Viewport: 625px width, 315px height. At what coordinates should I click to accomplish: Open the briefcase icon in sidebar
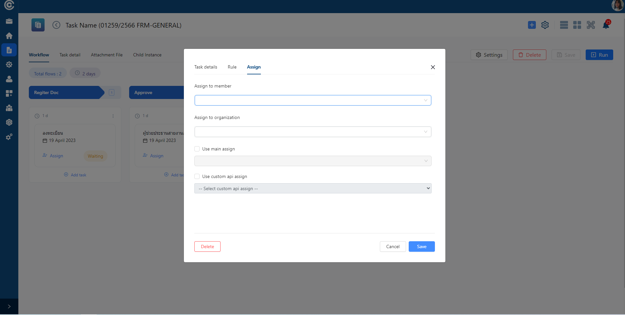(x=9, y=21)
